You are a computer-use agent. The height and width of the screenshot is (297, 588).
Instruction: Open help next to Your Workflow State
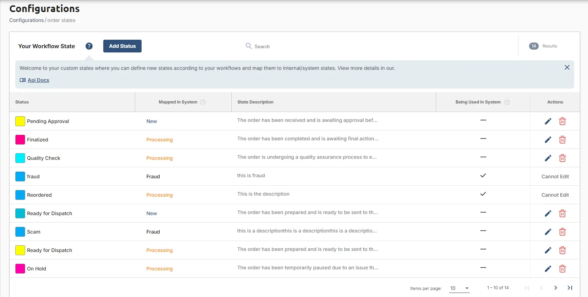pyautogui.click(x=89, y=46)
